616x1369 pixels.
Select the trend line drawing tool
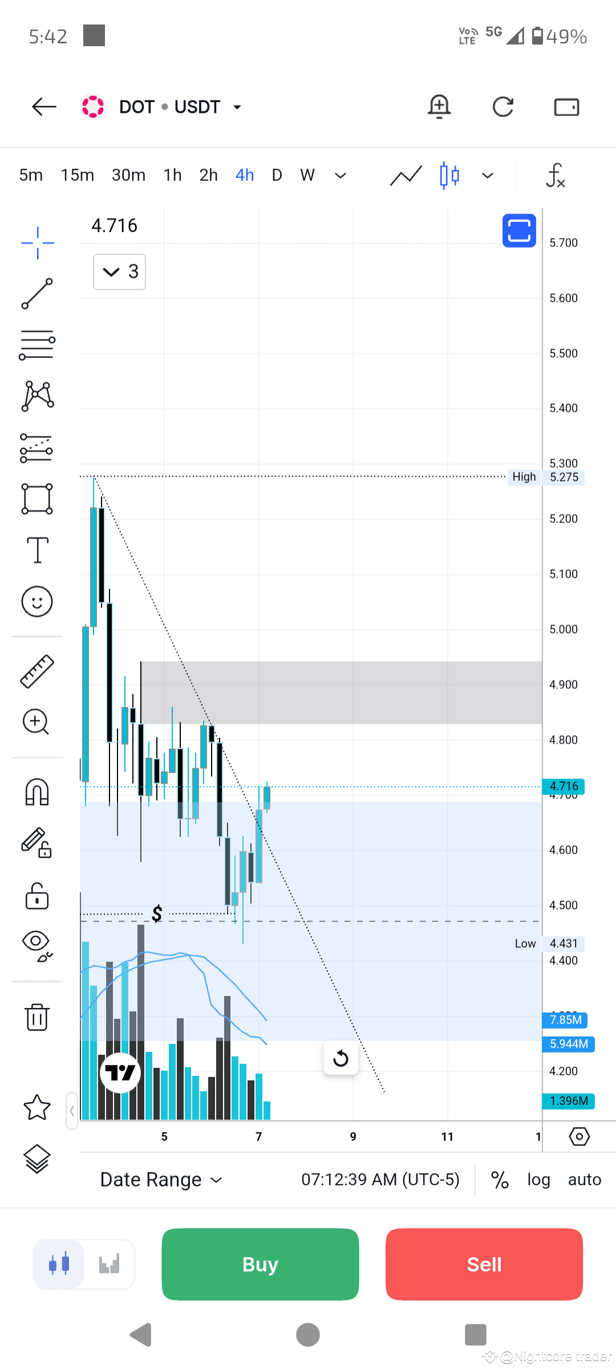point(37,294)
